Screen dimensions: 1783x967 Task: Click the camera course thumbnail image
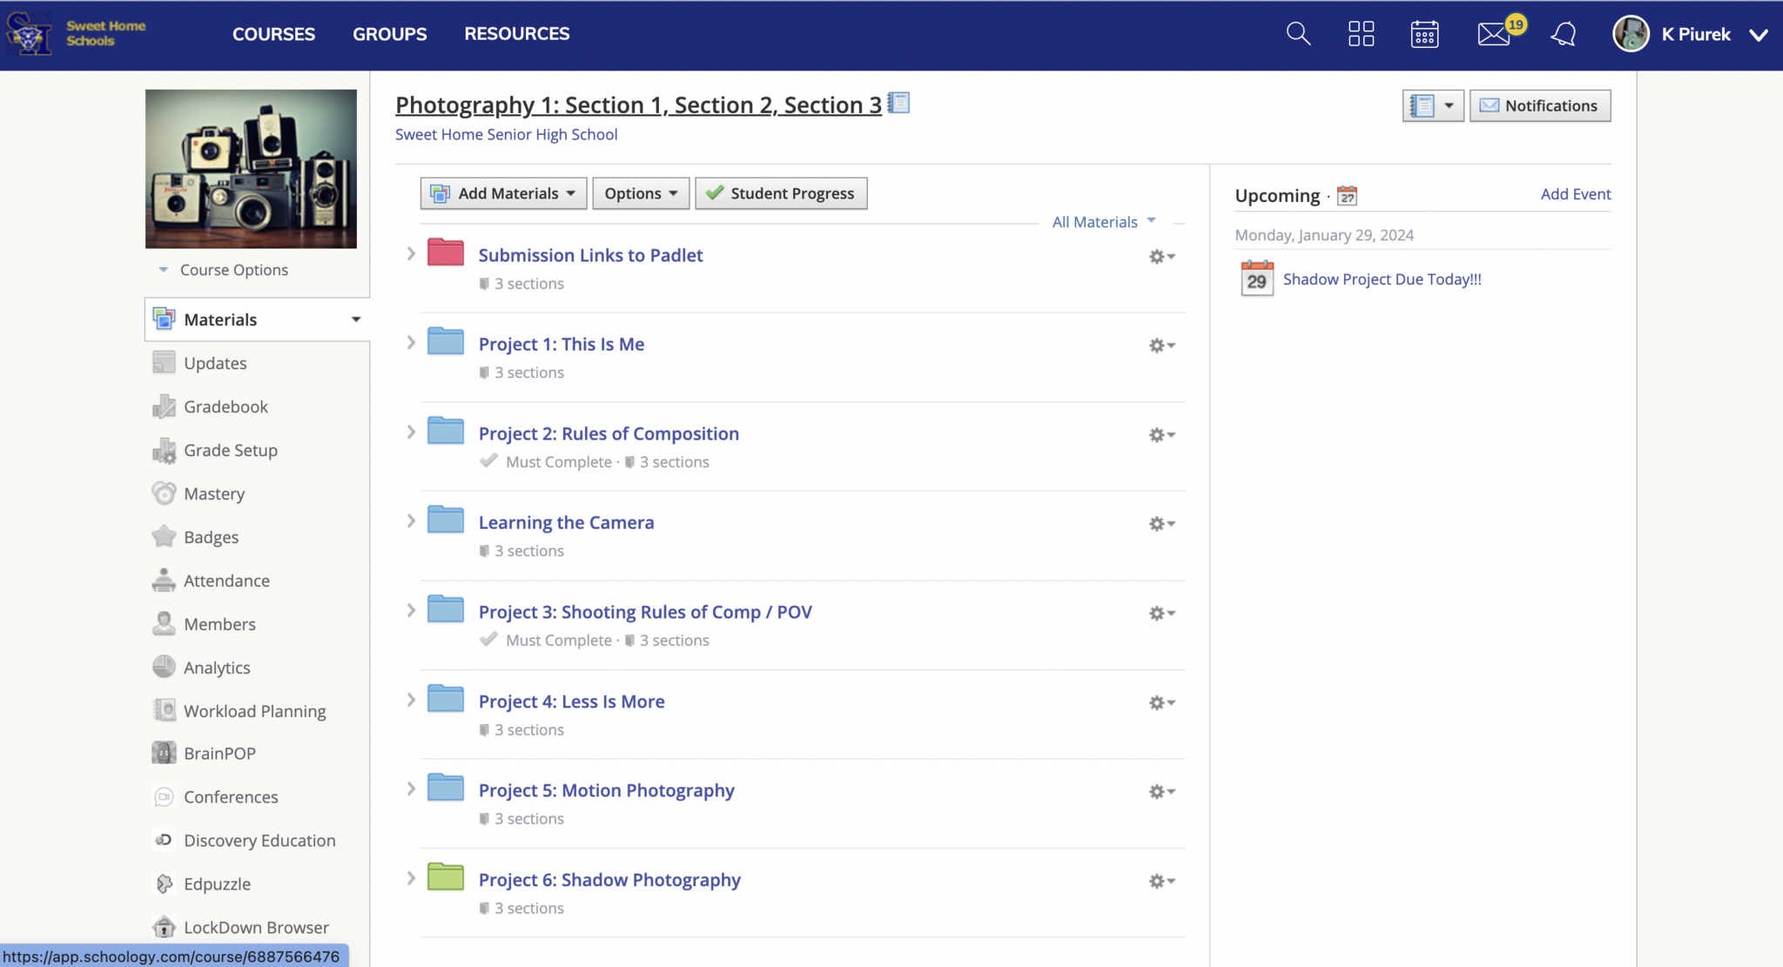[251, 169]
